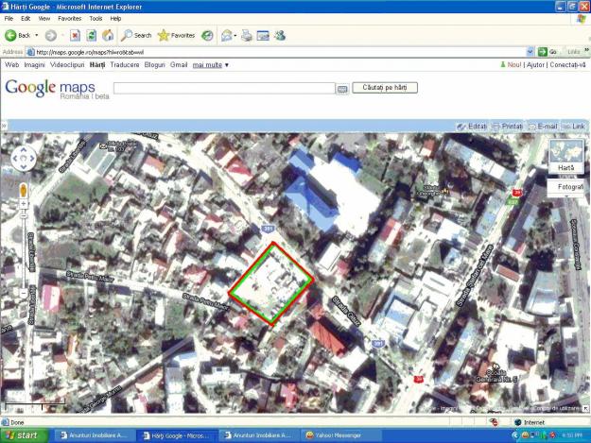Screen dimensions: 591x443
Task: Go back with the Back button
Action: pos(18,35)
